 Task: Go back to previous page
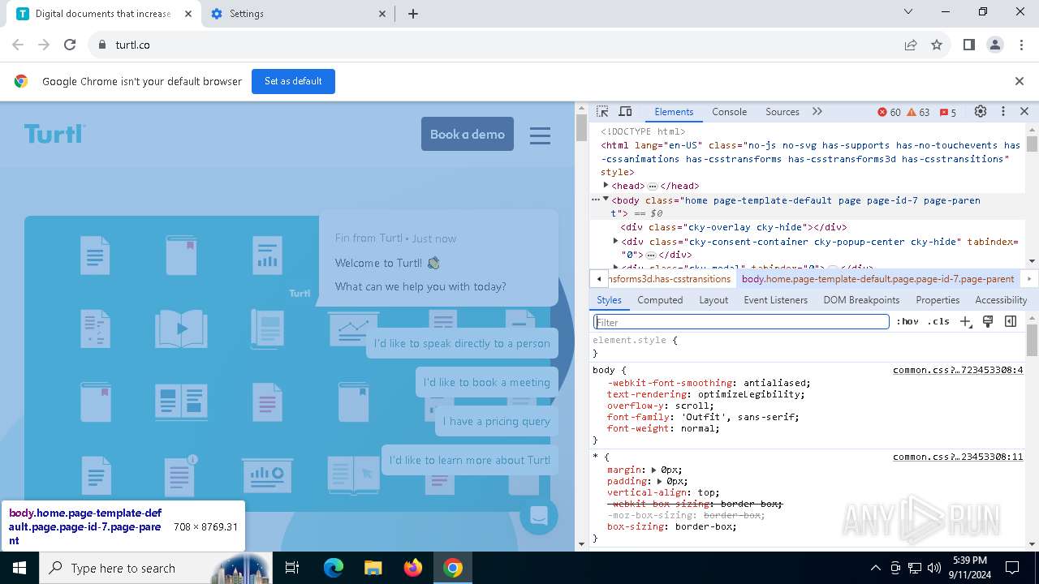18,45
